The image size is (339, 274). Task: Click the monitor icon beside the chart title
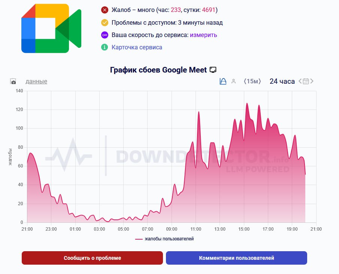[213, 70]
